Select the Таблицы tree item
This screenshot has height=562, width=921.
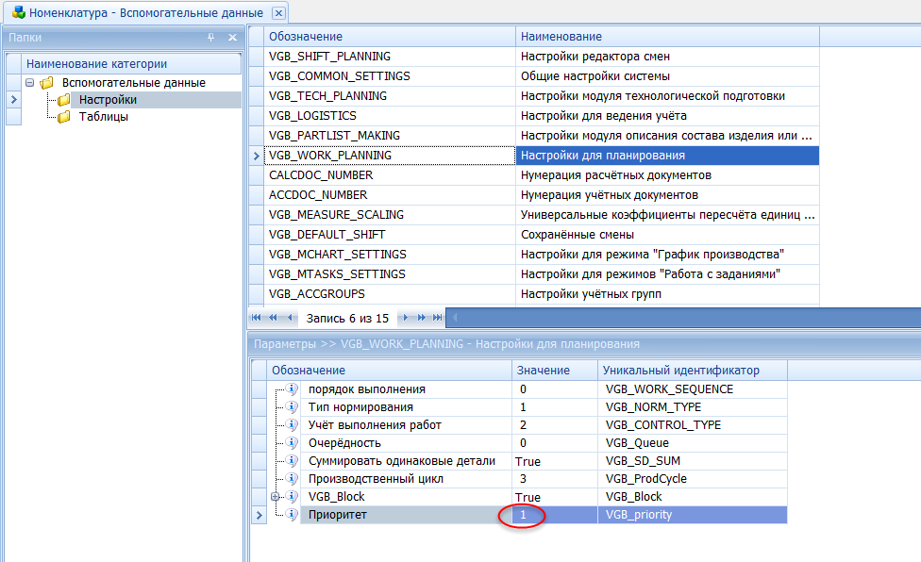point(104,117)
